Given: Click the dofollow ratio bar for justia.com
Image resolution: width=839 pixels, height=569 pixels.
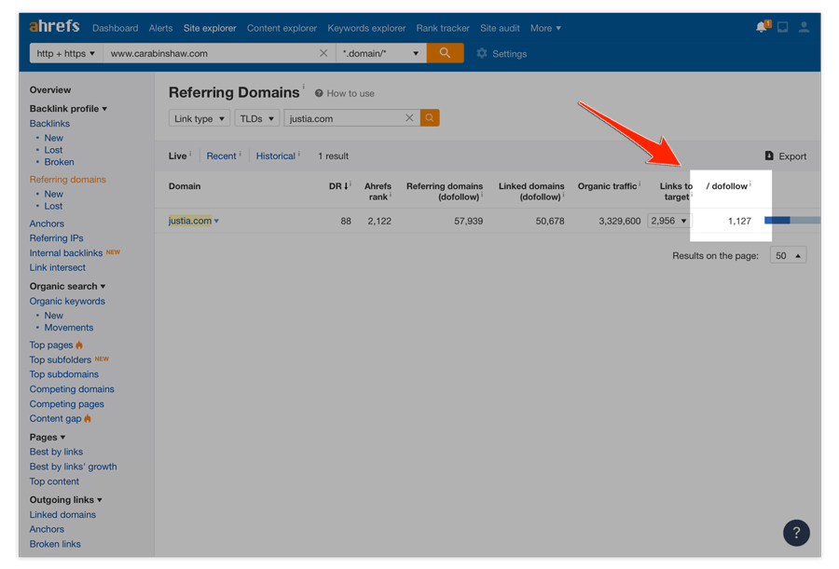Looking at the screenshot, I should tap(791, 221).
